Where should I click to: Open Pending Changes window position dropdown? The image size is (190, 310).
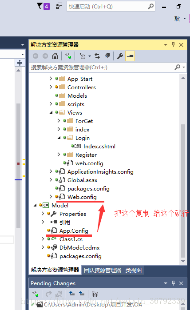point(166,283)
